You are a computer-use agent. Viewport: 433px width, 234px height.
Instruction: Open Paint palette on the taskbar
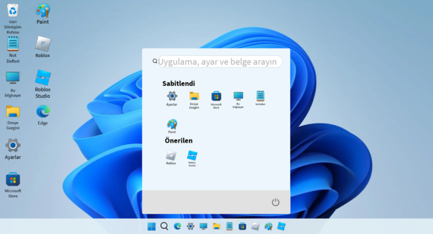tap(268, 227)
